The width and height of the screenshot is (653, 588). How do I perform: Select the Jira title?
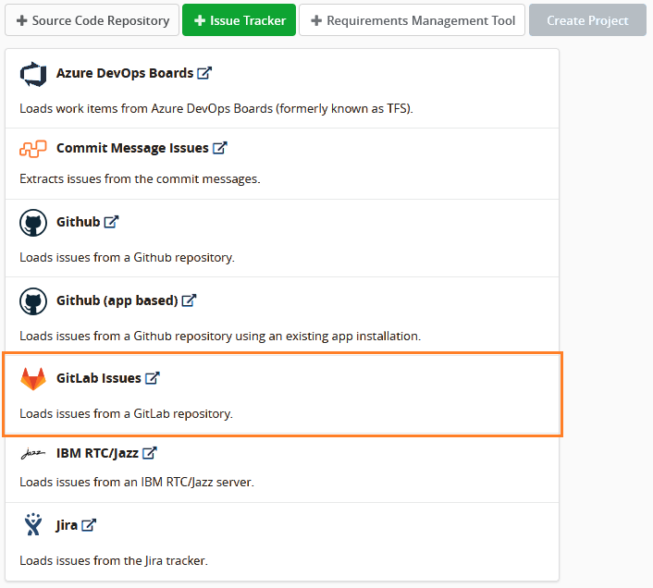tap(67, 525)
